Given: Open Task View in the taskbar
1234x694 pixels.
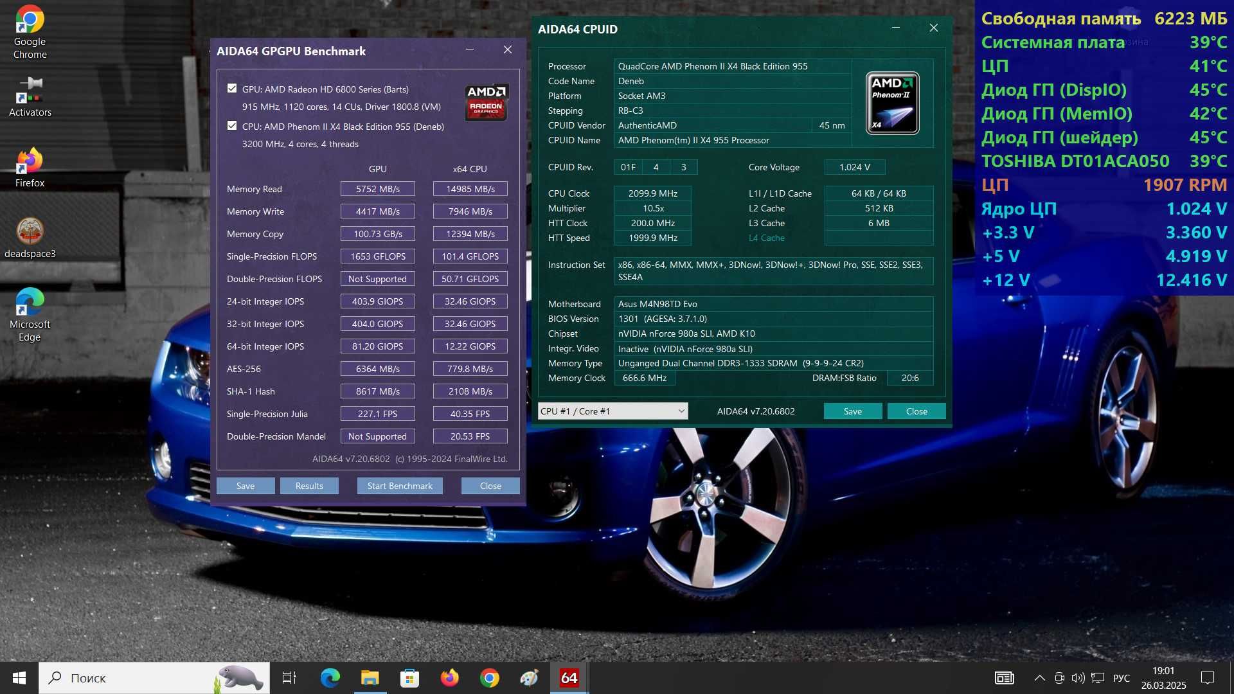Looking at the screenshot, I should point(289,678).
